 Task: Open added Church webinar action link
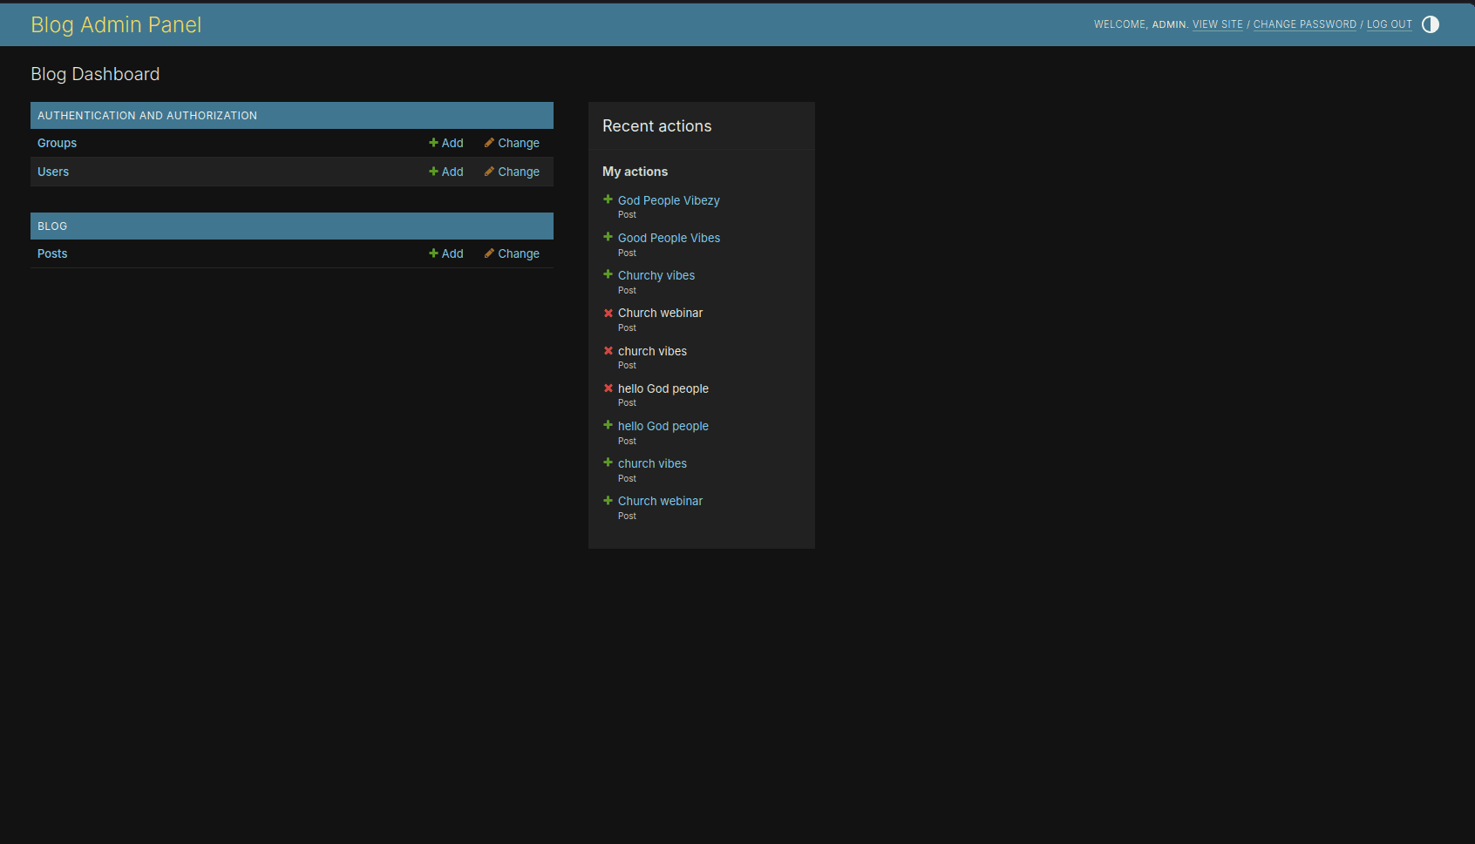pyautogui.click(x=660, y=501)
